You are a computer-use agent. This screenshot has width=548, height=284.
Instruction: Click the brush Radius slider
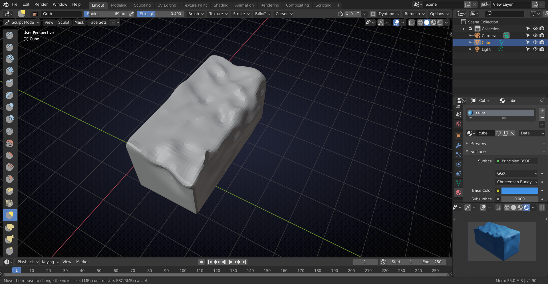[x=106, y=14]
